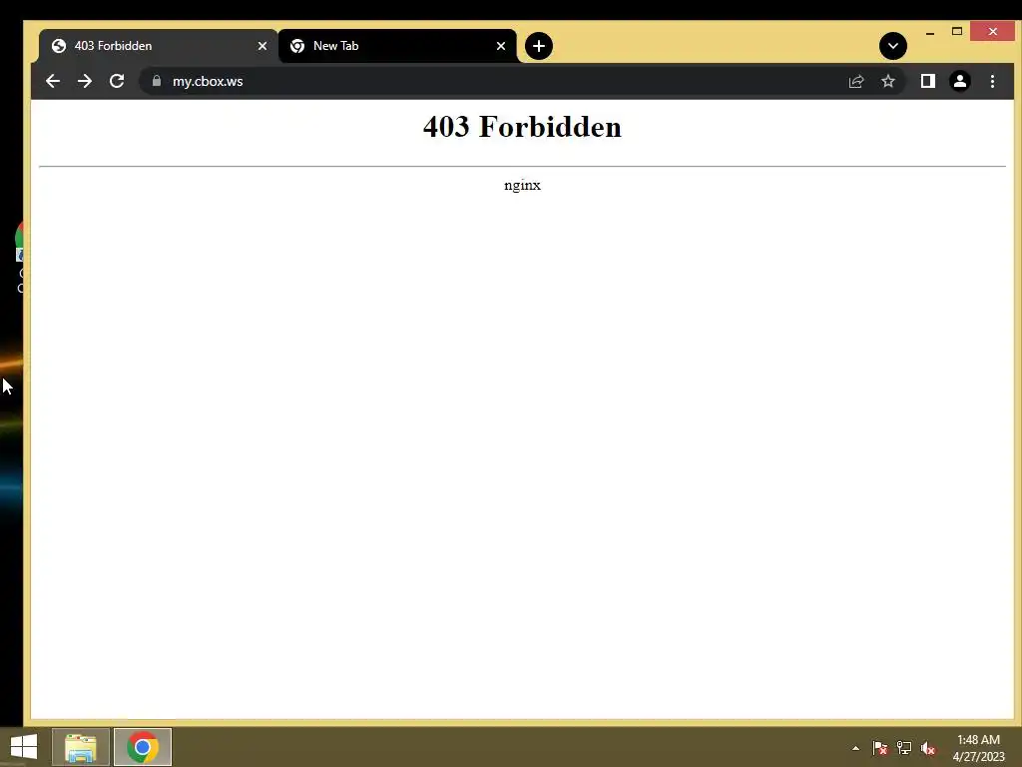Screen dimensions: 1022x767
Task: Open the network status tray icon
Action: [904, 748]
